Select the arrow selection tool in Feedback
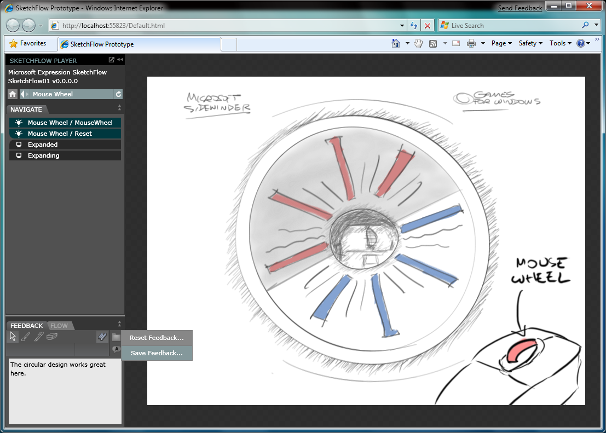606x433 pixels. 13,337
